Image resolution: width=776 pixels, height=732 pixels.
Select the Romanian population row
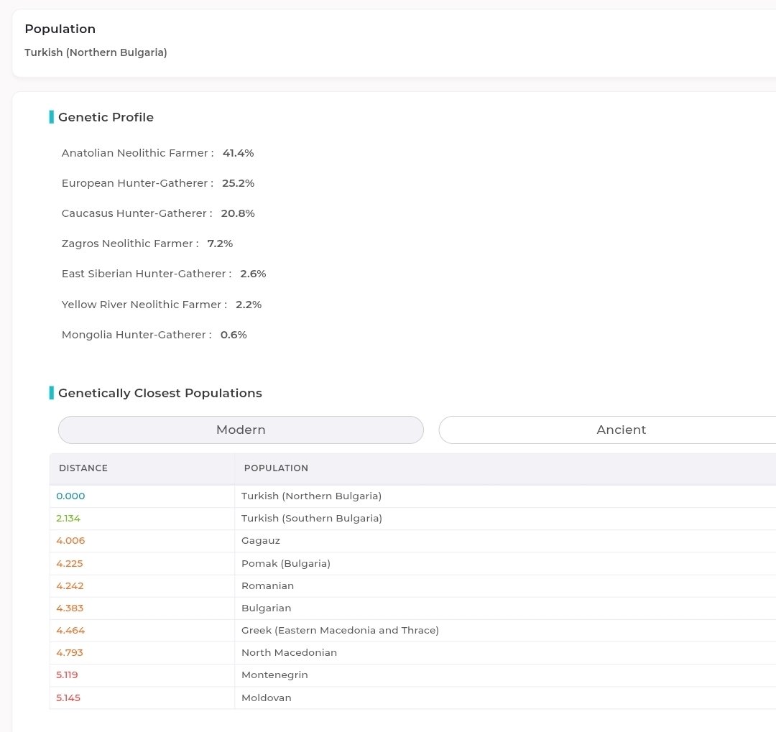coord(412,585)
